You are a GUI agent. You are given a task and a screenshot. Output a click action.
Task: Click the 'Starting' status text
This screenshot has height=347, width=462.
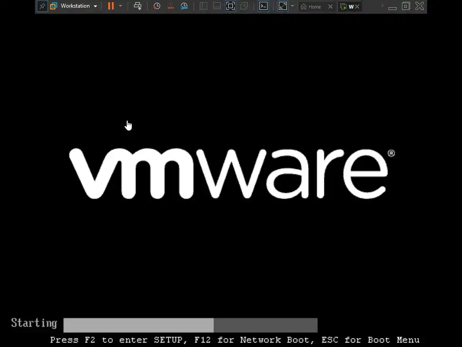click(34, 324)
